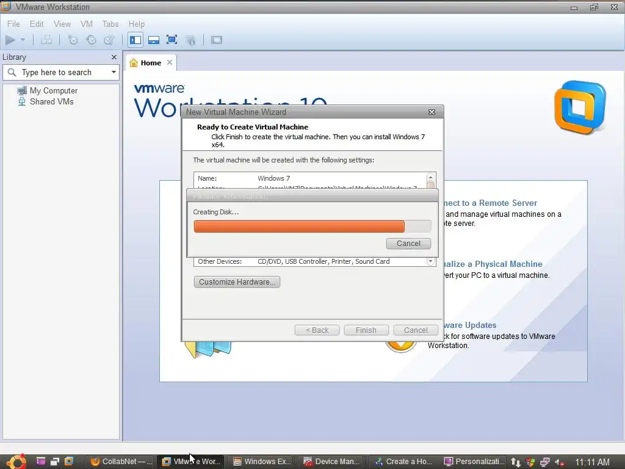The image size is (625, 469).
Task: Click the network arrows tray icon
Action: click(x=516, y=462)
